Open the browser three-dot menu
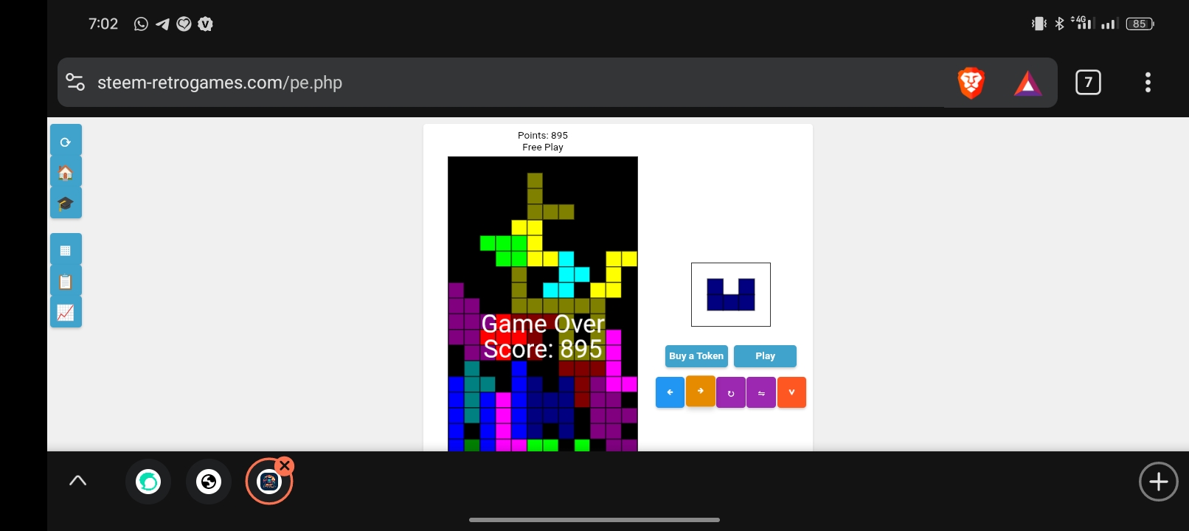The width and height of the screenshot is (1189, 531). (1148, 83)
